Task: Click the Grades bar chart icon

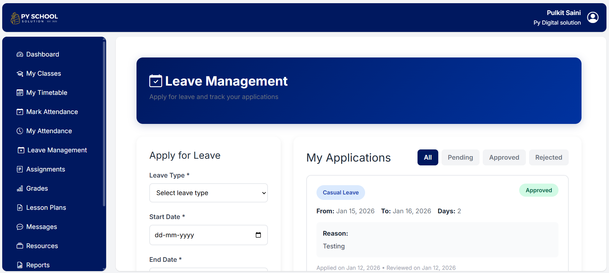Action: 20,188
